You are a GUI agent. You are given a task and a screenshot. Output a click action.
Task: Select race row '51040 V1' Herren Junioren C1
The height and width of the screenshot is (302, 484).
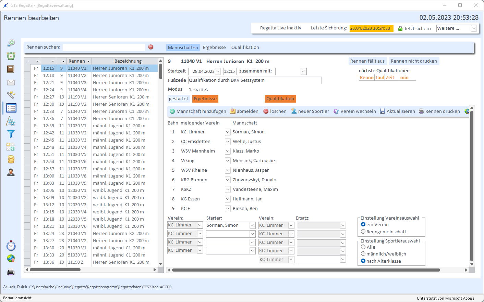[91, 111]
